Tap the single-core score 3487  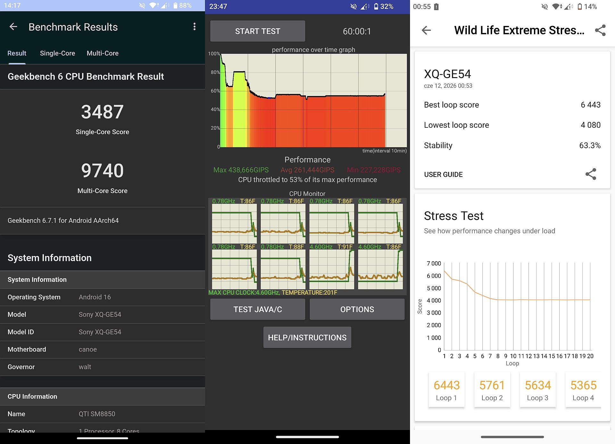(102, 112)
